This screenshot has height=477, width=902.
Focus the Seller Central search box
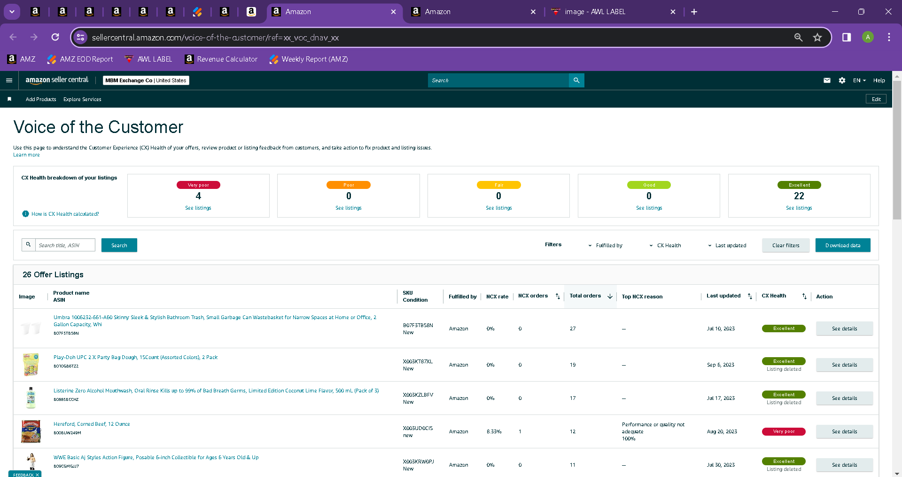[x=498, y=80]
